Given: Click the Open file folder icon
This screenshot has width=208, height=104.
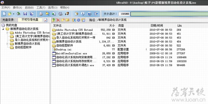Looking at the screenshot, I should point(10,14).
